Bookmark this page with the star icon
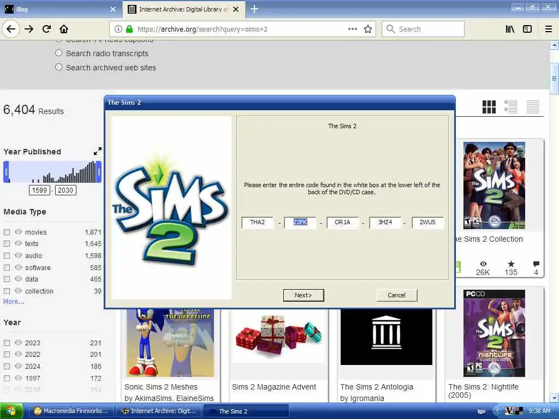 coord(368,29)
